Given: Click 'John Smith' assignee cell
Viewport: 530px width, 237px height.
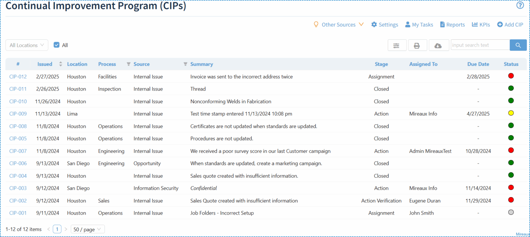Looking at the screenshot, I should tap(421, 213).
